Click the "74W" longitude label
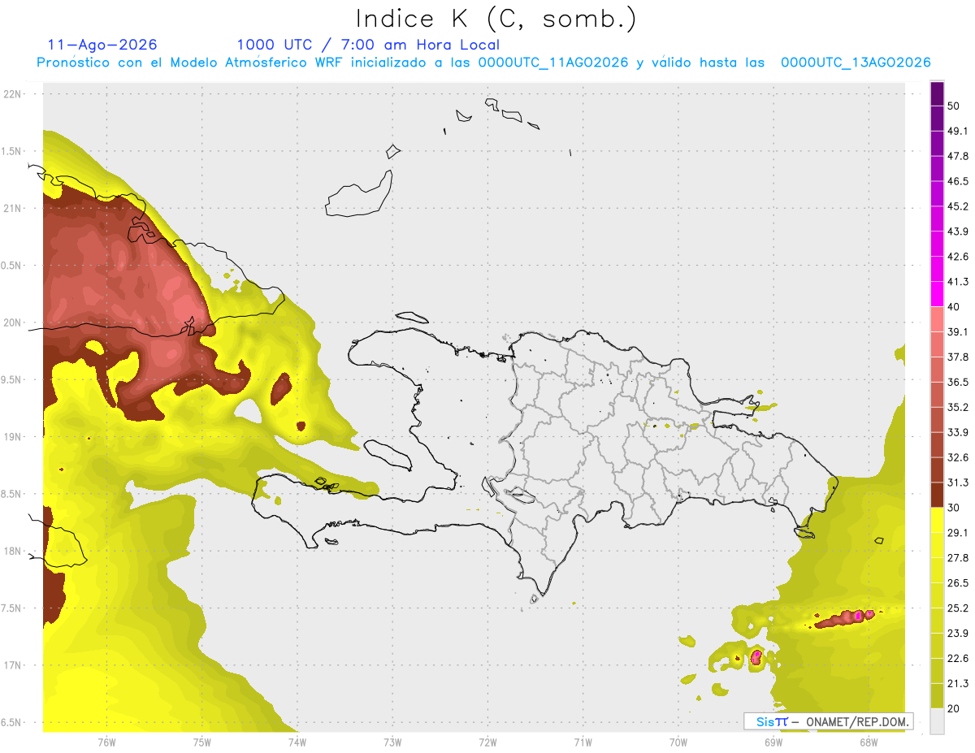975x753 pixels. tap(297, 742)
